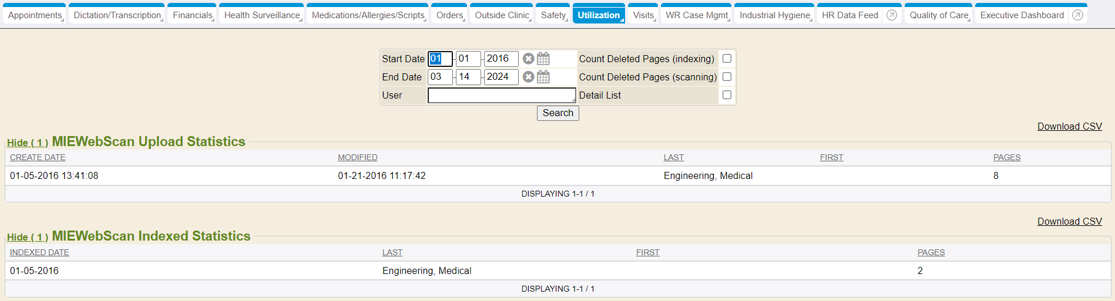This screenshot has width=1115, height=301.
Task: Open the End Date calendar picker
Action: click(543, 77)
